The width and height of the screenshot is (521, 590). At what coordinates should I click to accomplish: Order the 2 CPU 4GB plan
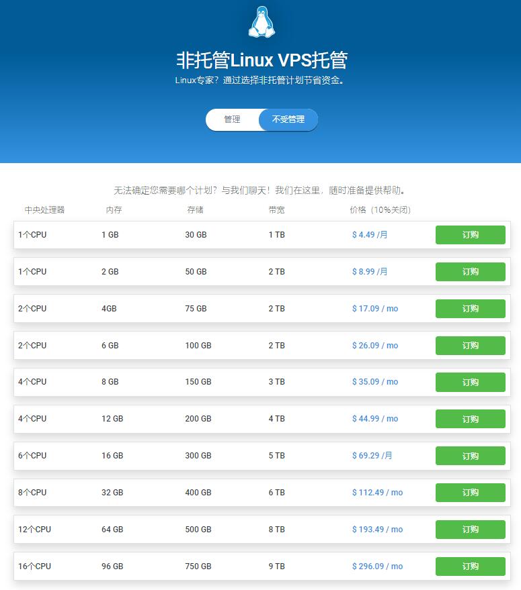coord(470,309)
